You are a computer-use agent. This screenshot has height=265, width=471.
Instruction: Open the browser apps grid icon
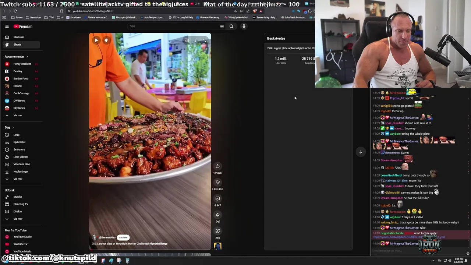(x=4, y=17)
